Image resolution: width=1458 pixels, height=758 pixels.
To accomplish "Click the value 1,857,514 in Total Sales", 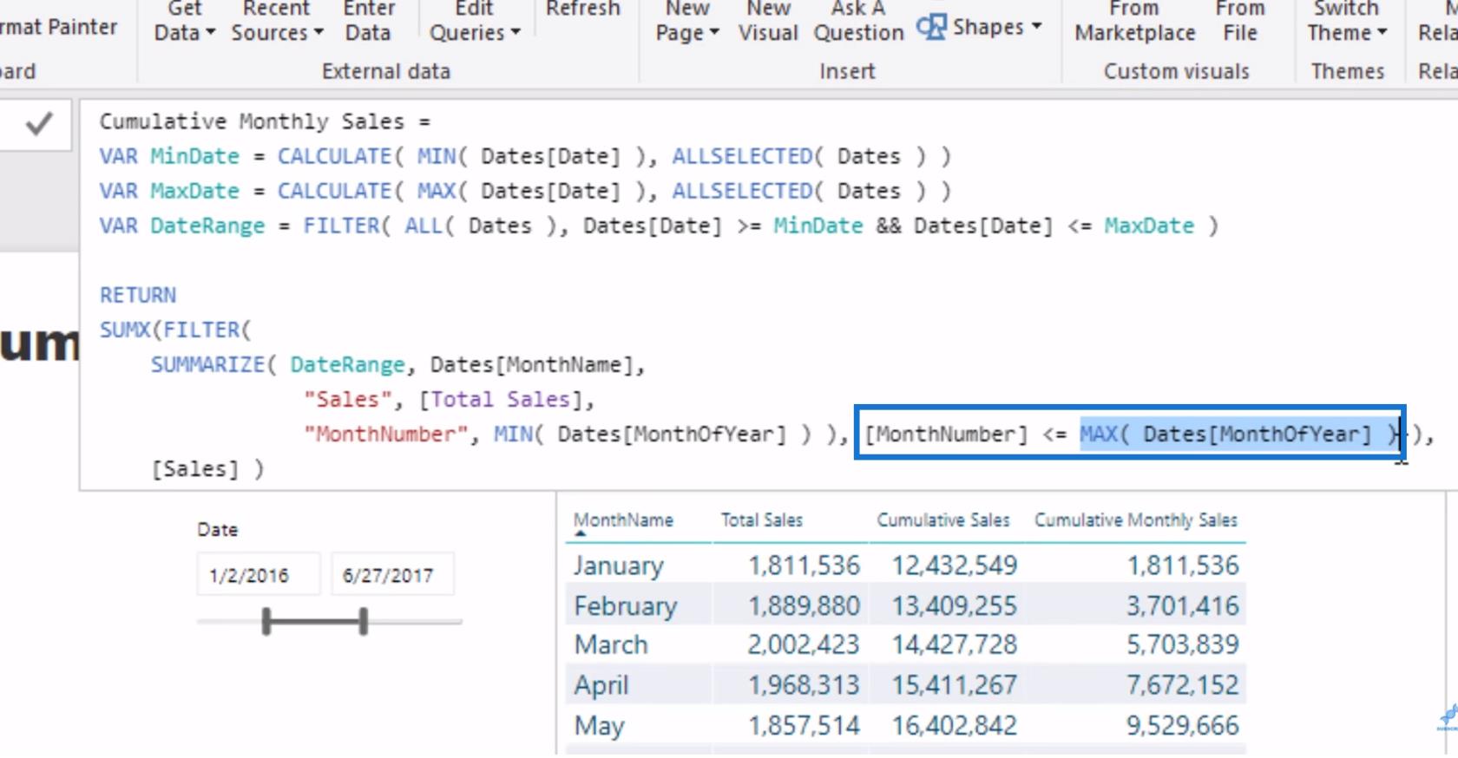I will click(x=804, y=725).
